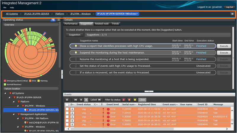Open details icon for event 7129430

point(72,109)
